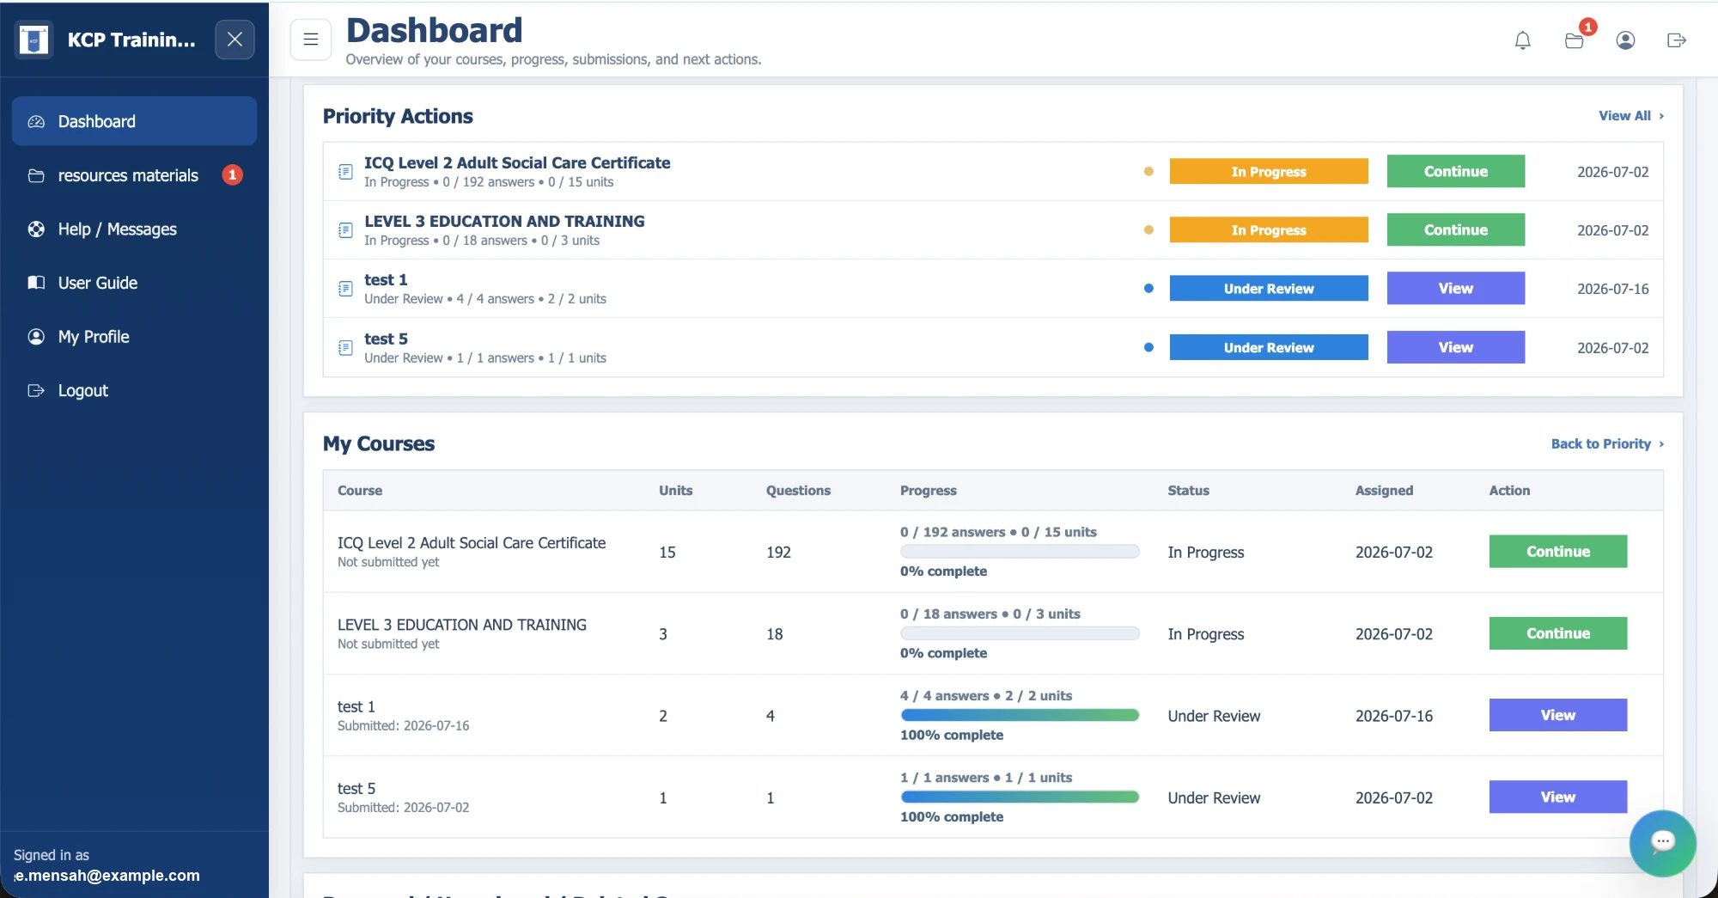Open LEVEL 3 EDUCATION AND TRAINING priority title
The width and height of the screenshot is (1718, 898).
[x=504, y=221]
